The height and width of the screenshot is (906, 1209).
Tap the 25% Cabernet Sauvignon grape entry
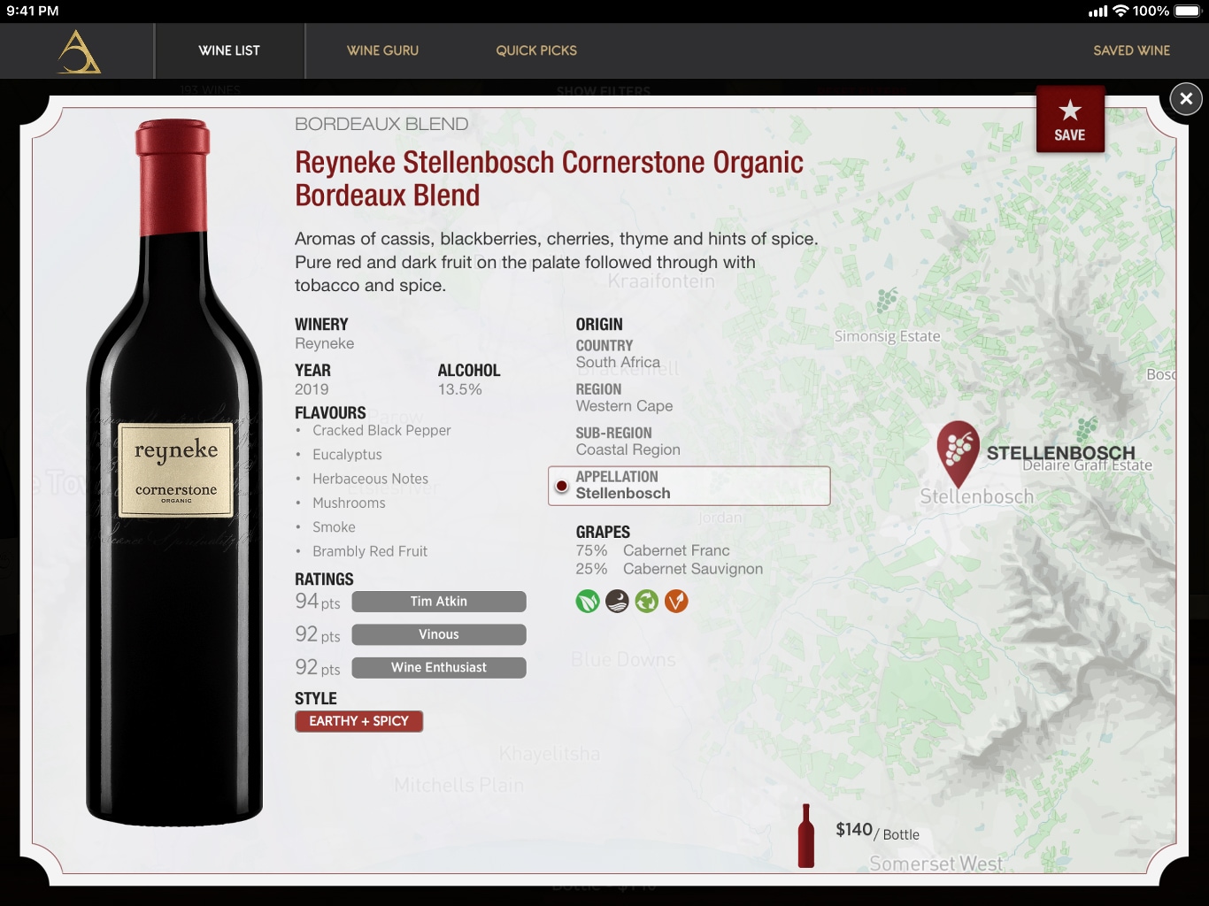coord(669,569)
